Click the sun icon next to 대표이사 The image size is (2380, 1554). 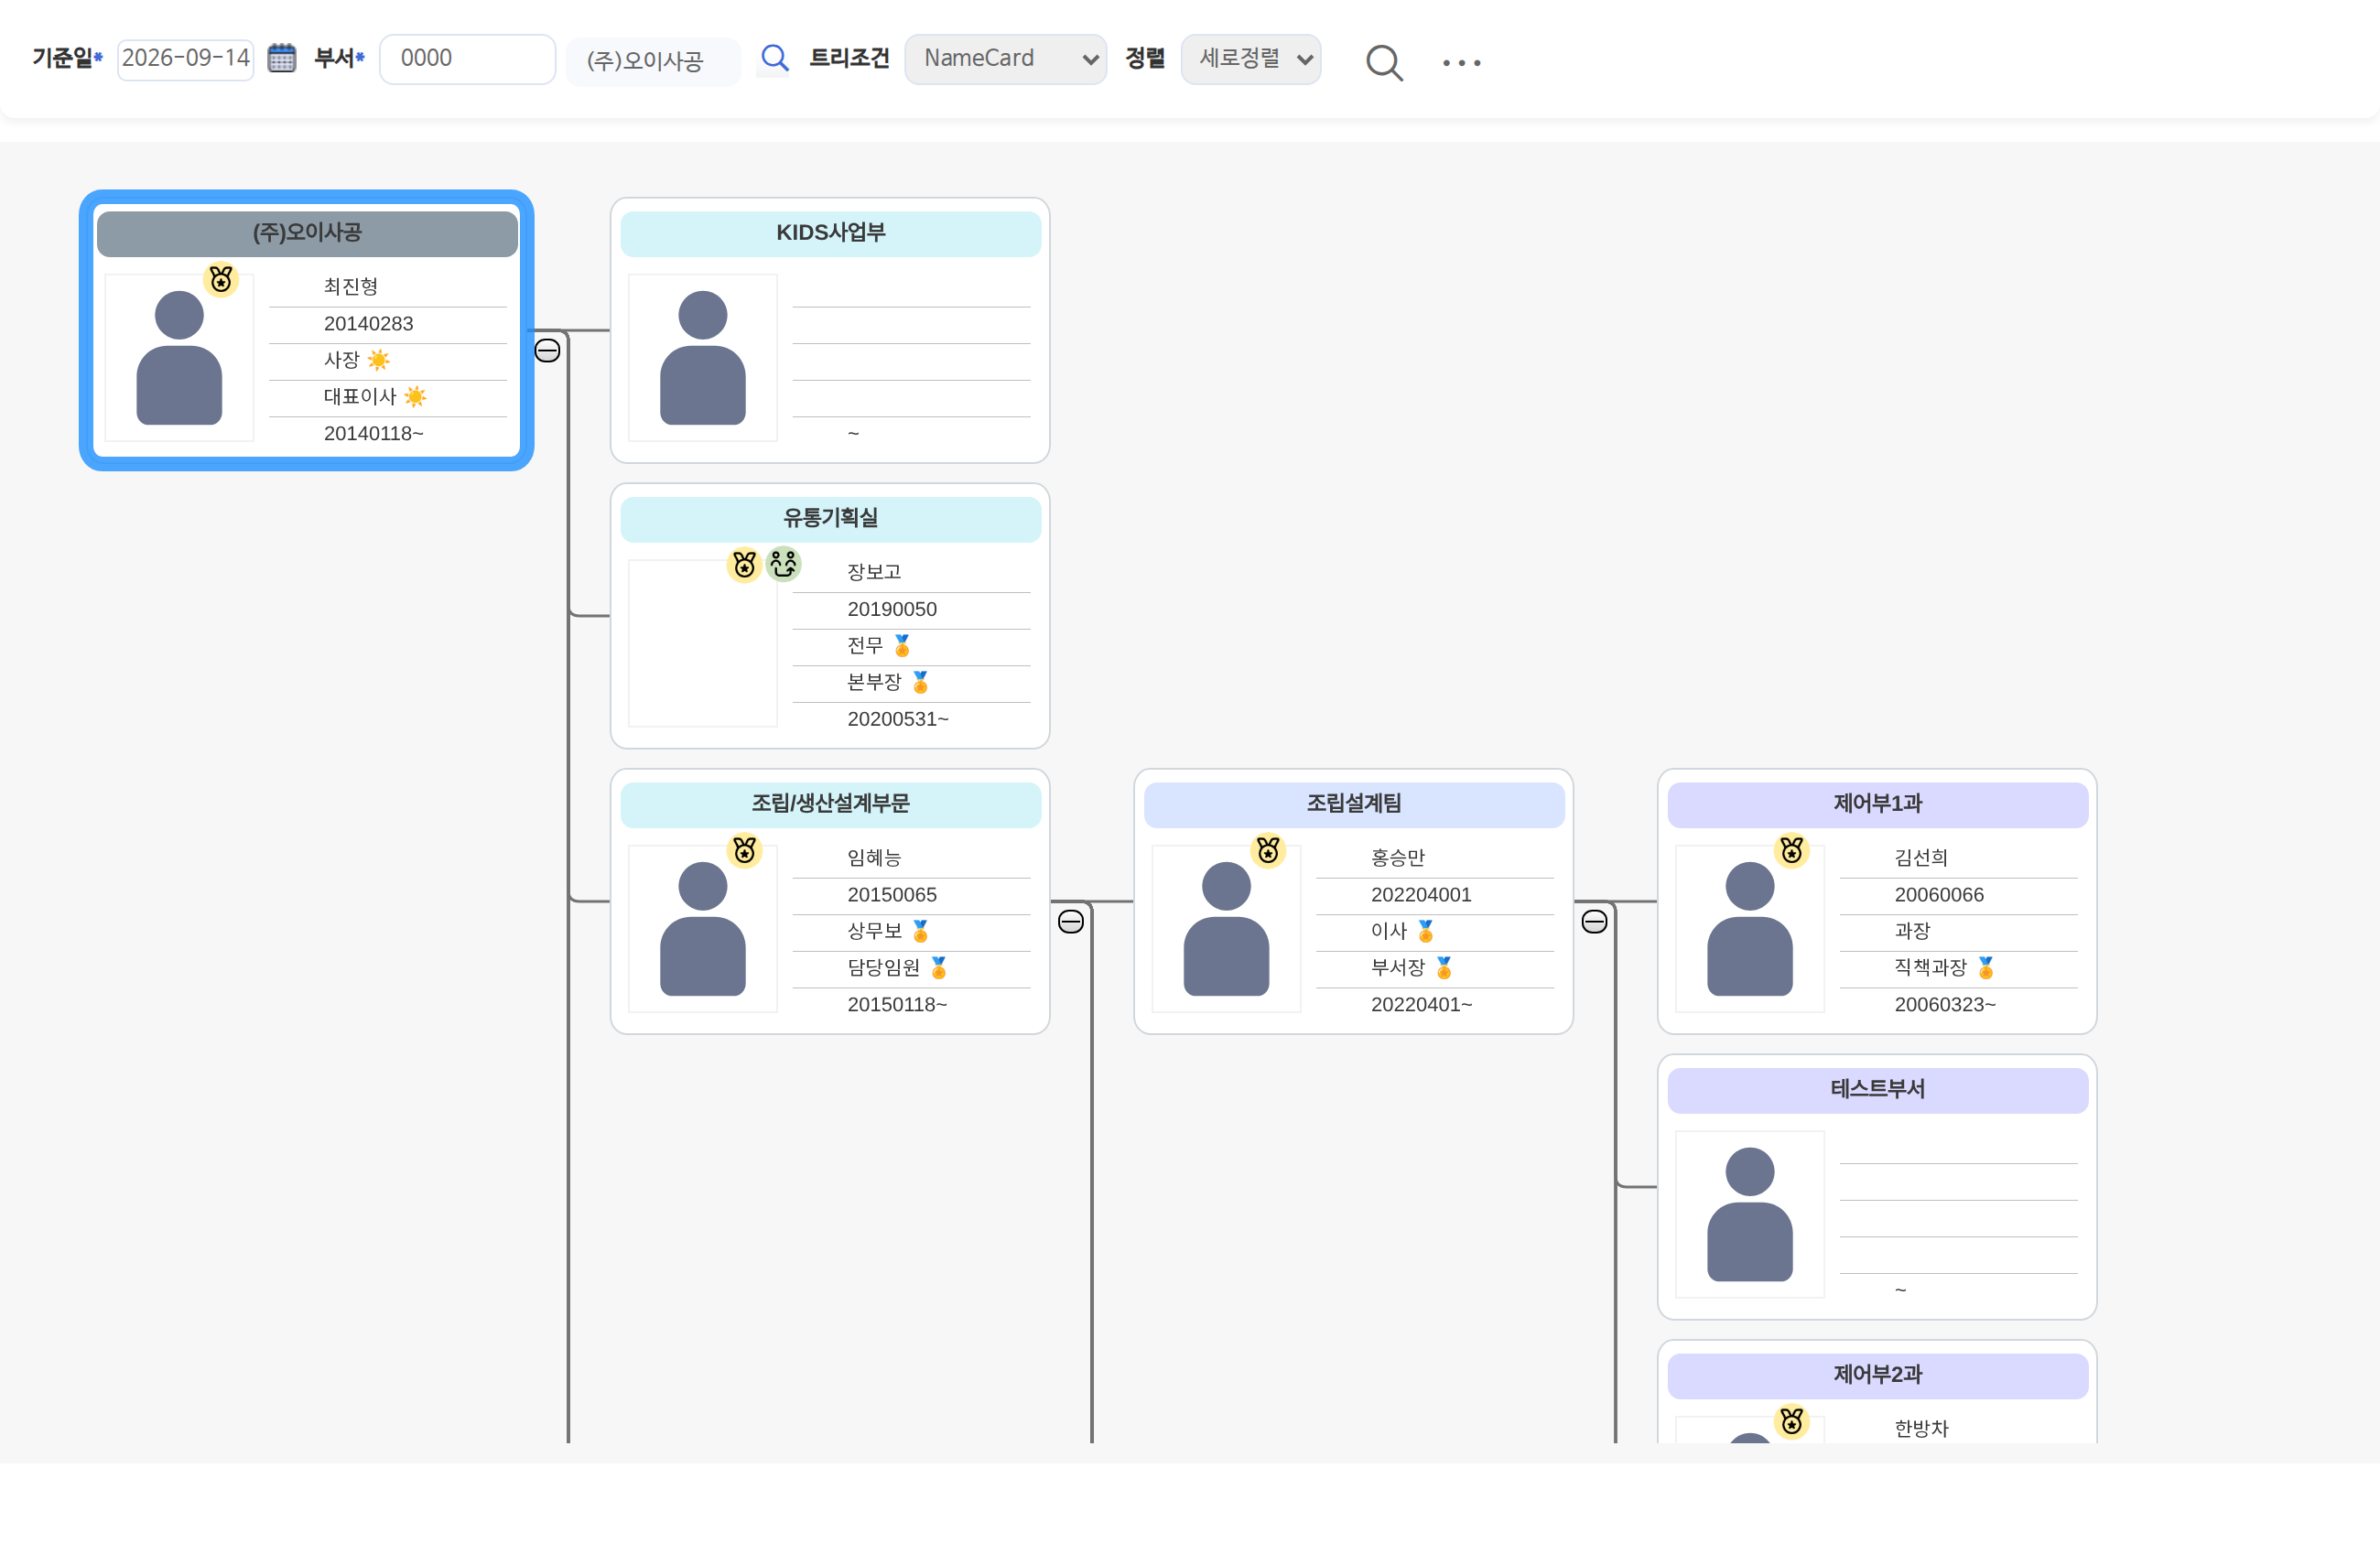(415, 397)
